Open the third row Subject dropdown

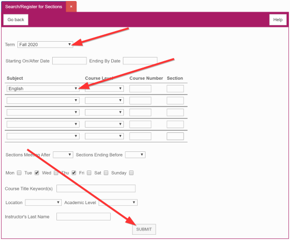pyautogui.click(x=43, y=112)
